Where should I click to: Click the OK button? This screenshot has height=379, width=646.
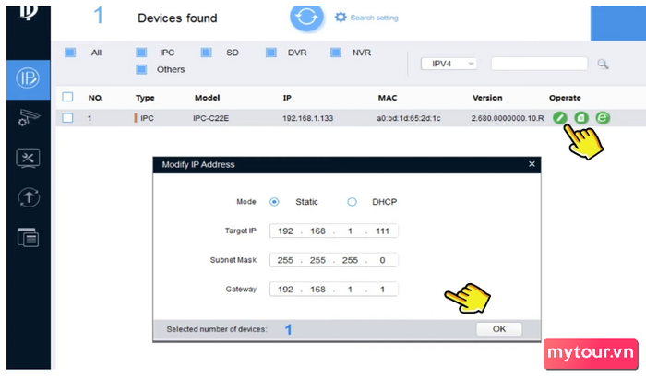(499, 329)
